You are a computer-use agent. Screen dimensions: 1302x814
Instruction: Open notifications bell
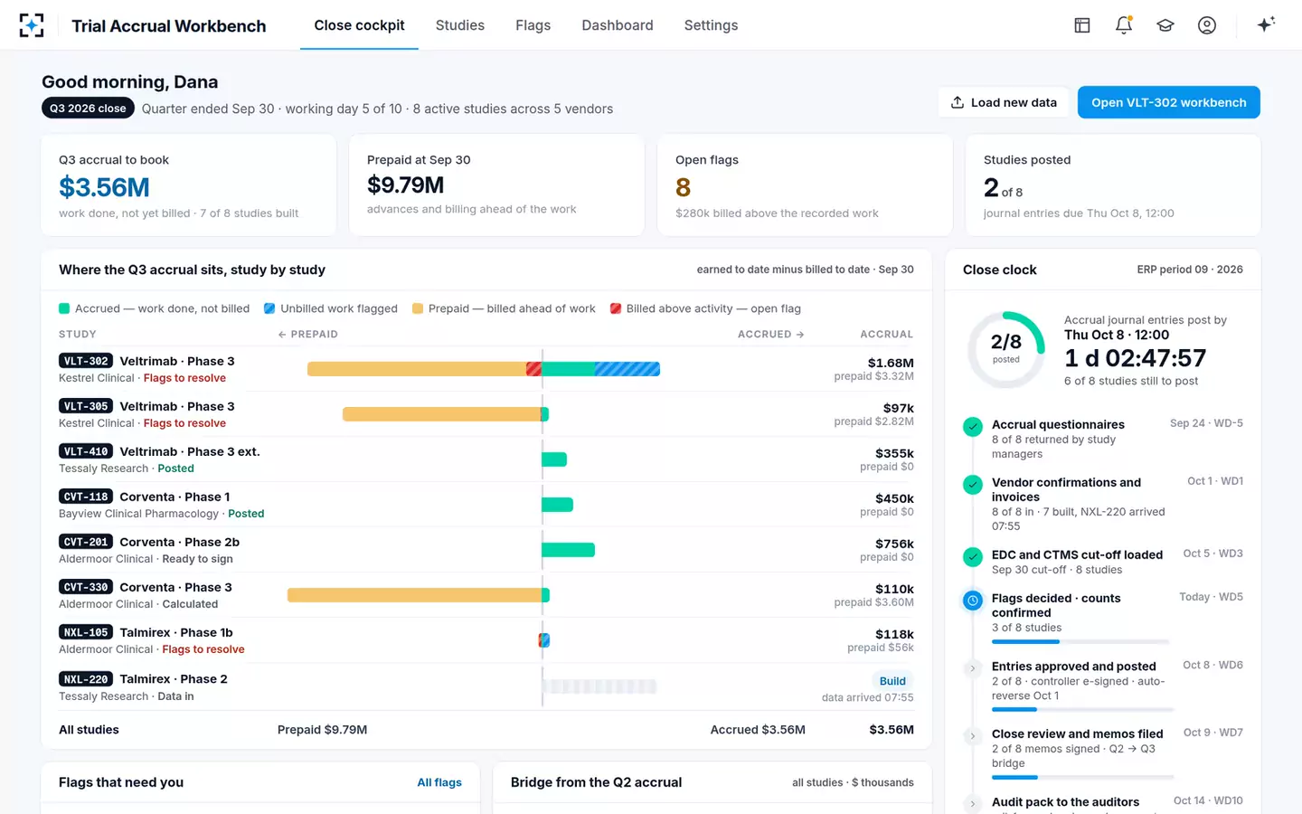pos(1124,25)
